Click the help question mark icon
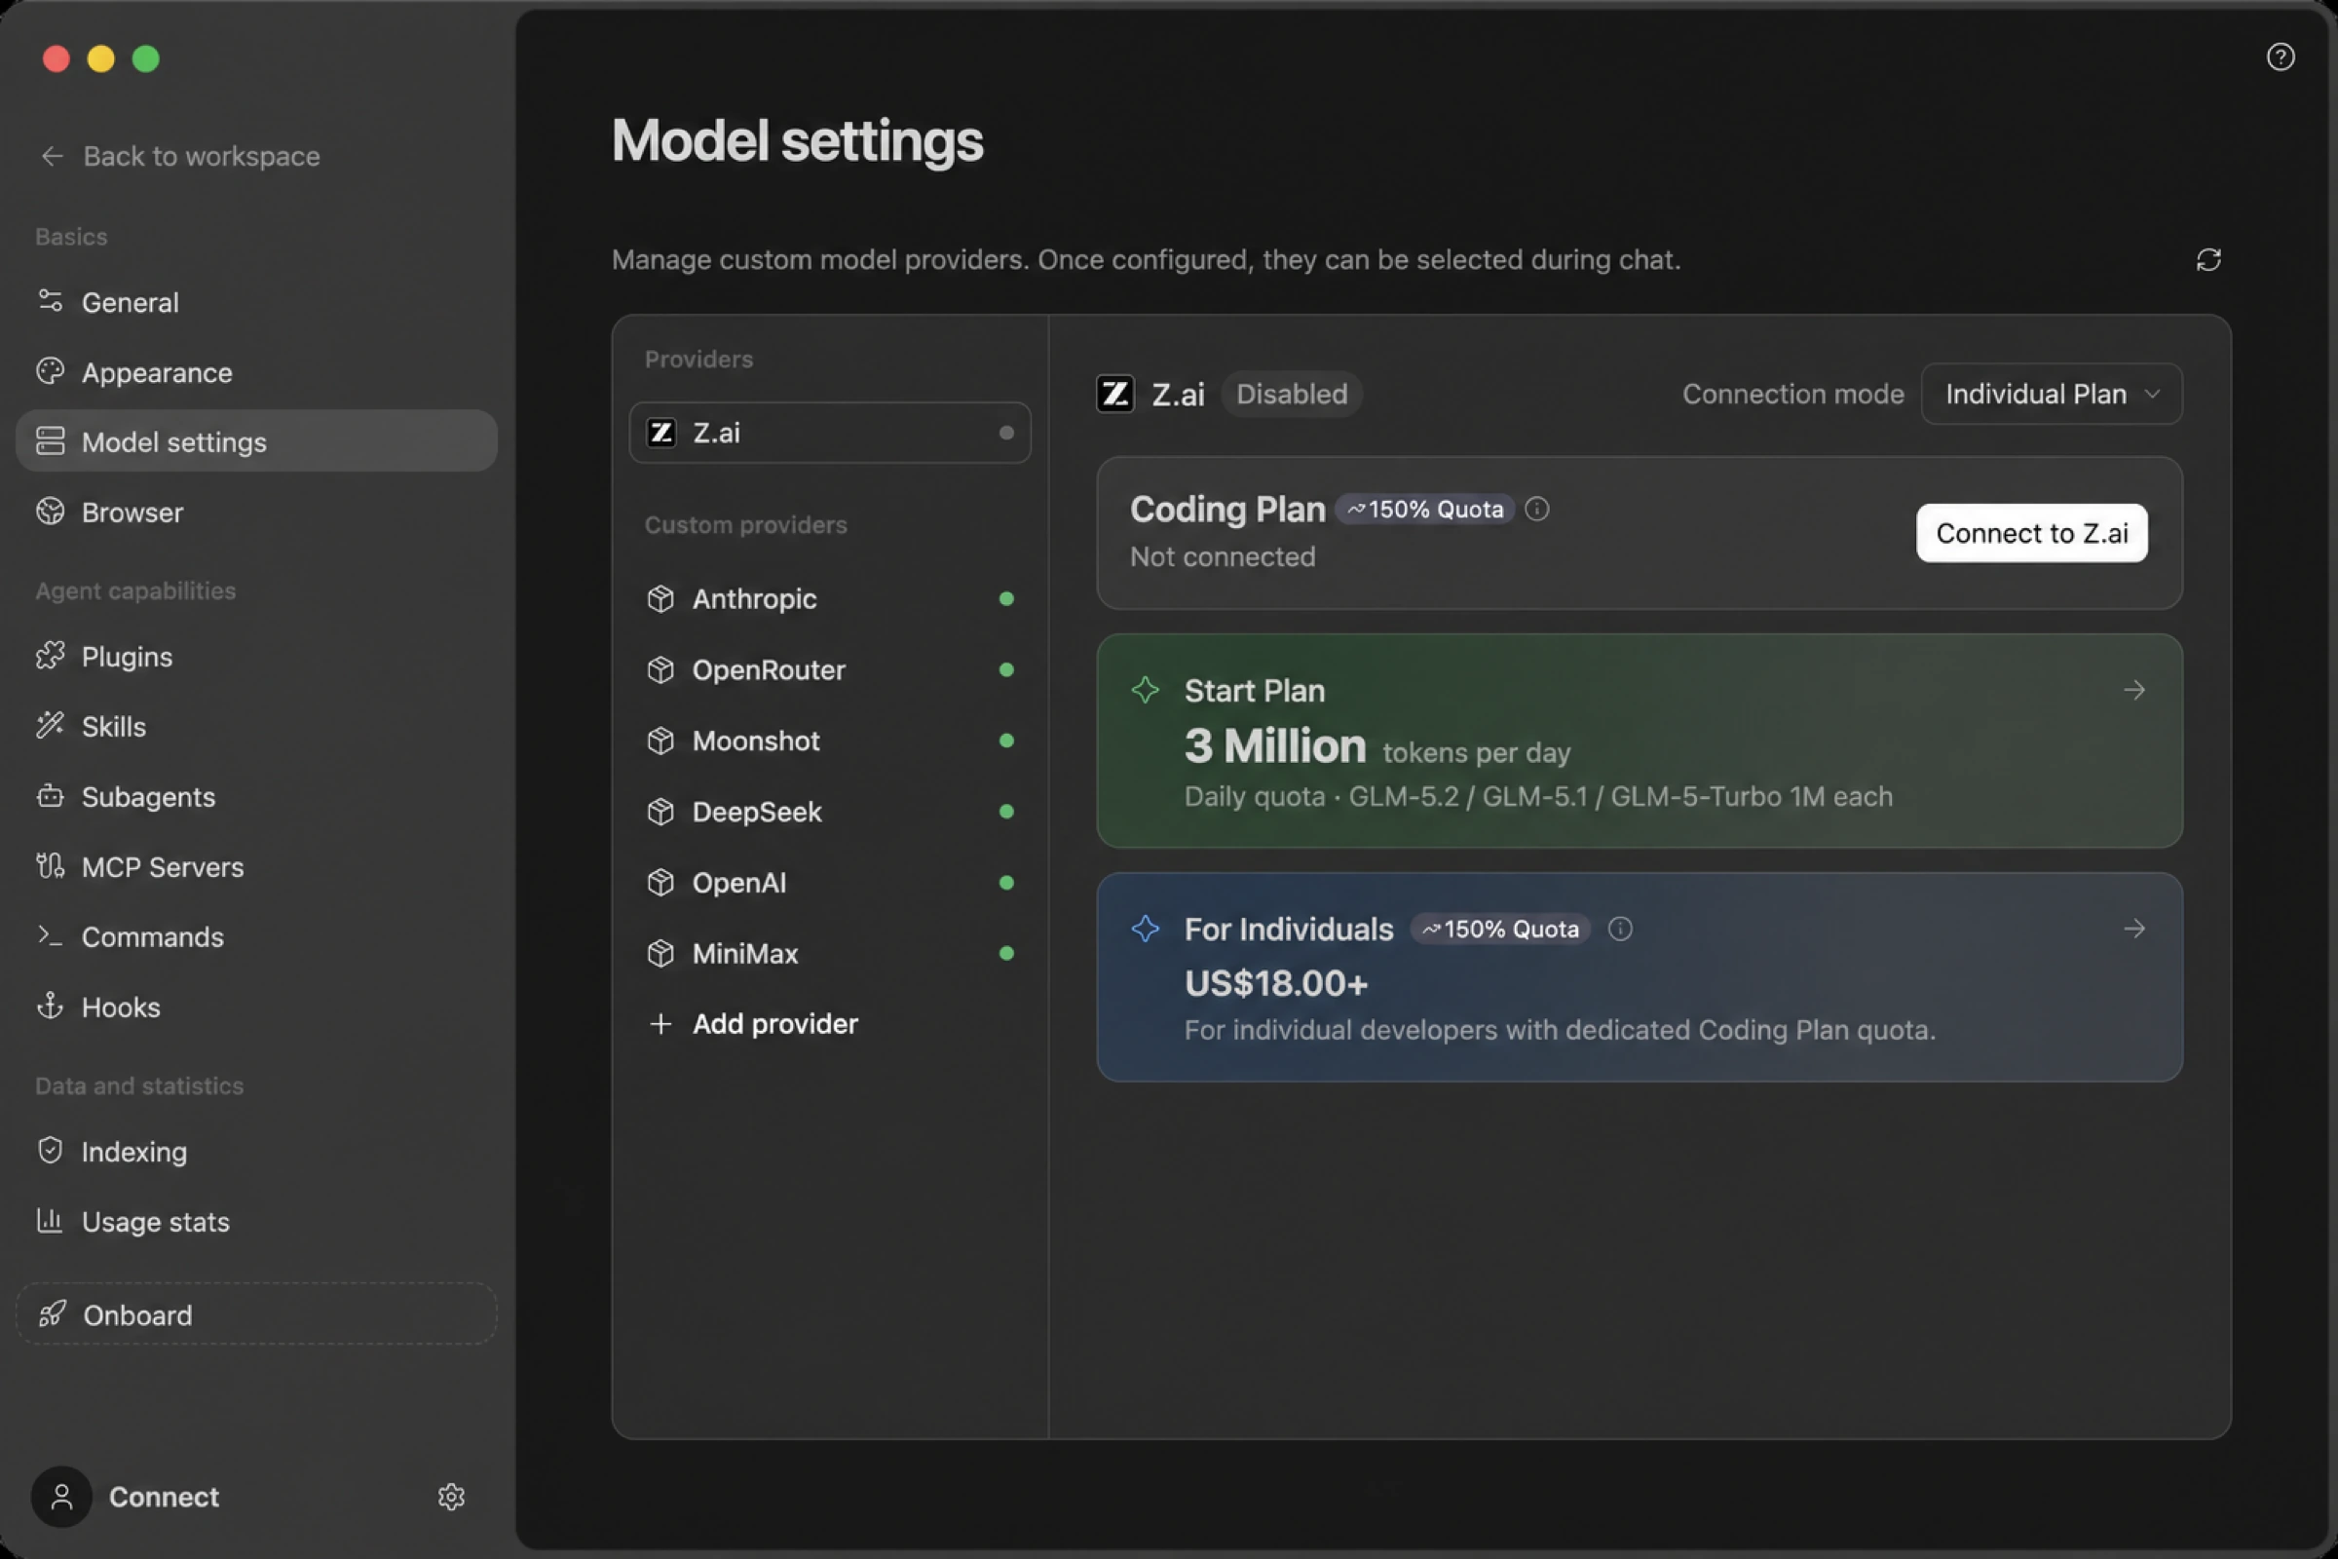The width and height of the screenshot is (2338, 1559). point(2281,57)
